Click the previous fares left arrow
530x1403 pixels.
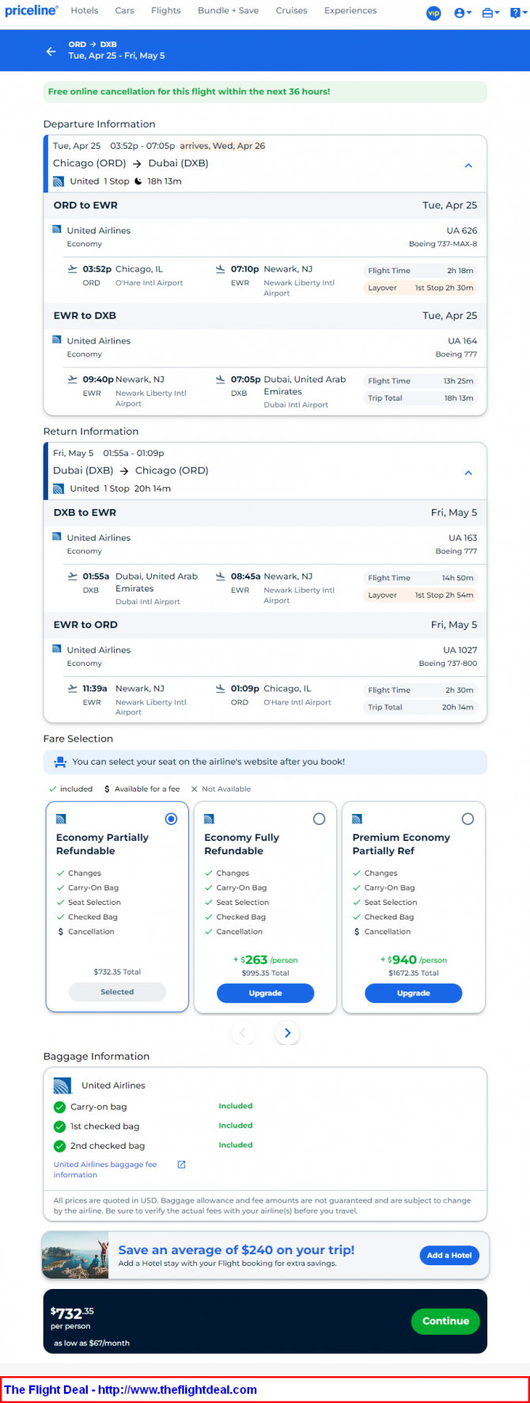(243, 1032)
